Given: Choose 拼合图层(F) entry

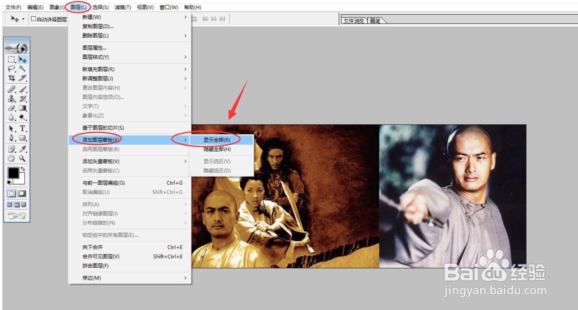Looking at the screenshot, I should point(129,266).
